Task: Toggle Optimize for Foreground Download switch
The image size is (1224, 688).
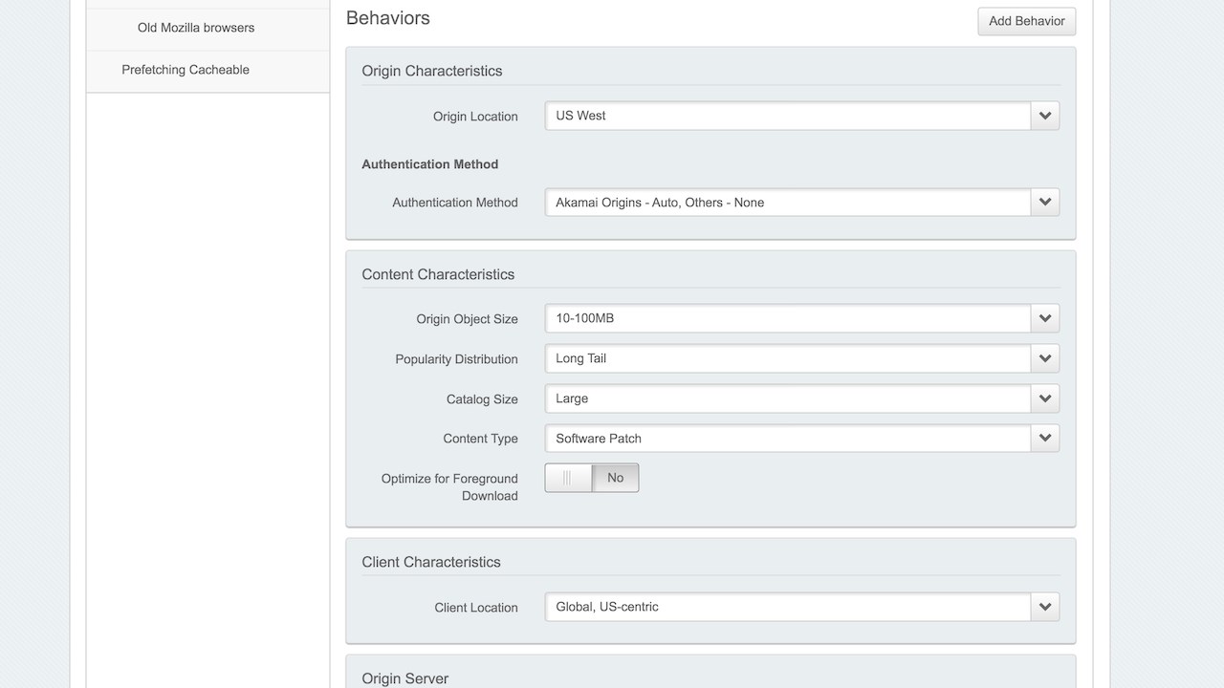Action: pyautogui.click(x=592, y=478)
